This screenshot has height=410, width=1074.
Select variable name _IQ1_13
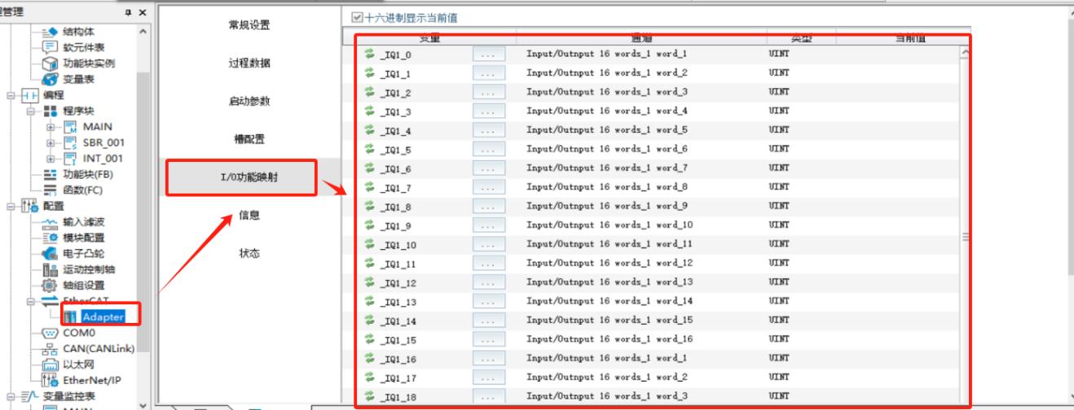pyautogui.click(x=398, y=302)
